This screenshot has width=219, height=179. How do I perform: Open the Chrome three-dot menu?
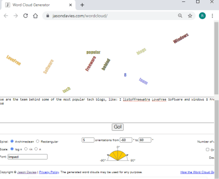[x=212, y=16]
